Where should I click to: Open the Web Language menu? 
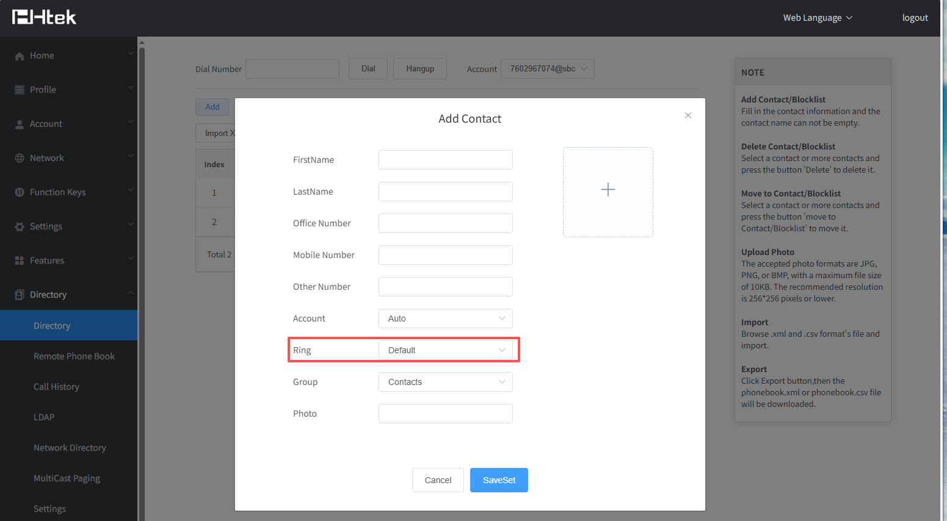coord(817,18)
